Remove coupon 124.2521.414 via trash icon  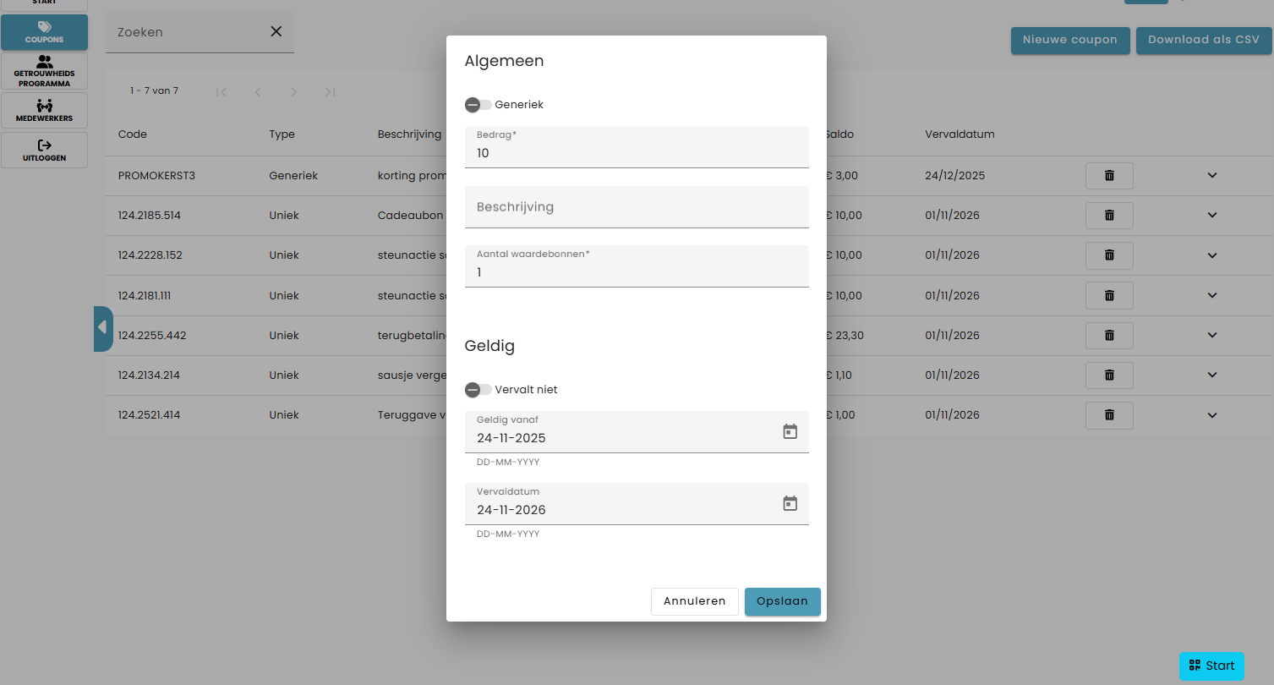click(1109, 415)
